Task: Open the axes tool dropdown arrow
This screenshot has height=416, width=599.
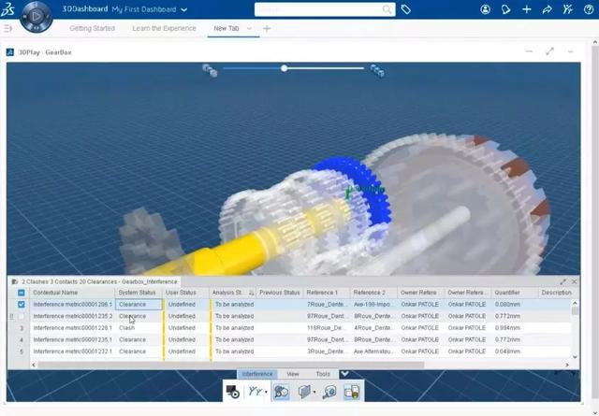Action: [266, 392]
